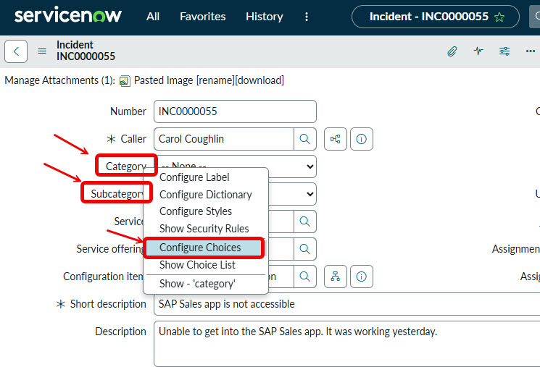The height and width of the screenshot is (367, 540).
Task: Click the Number input field
Action: [235, 111]
